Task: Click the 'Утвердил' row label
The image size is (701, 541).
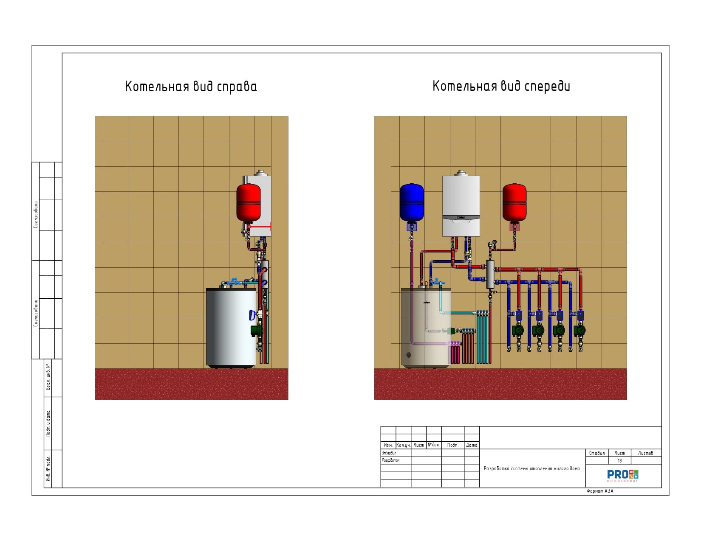Action: point(389,453)
